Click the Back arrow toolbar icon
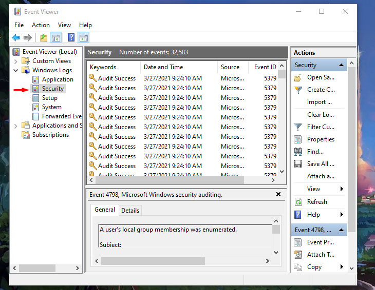Viewport: 375px width, 290px height. (x=16, y=37)
